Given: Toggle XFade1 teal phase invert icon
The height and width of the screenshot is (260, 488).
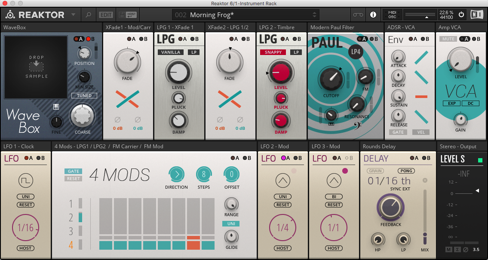Looking at the screenshot, I should tap(138, 119).
